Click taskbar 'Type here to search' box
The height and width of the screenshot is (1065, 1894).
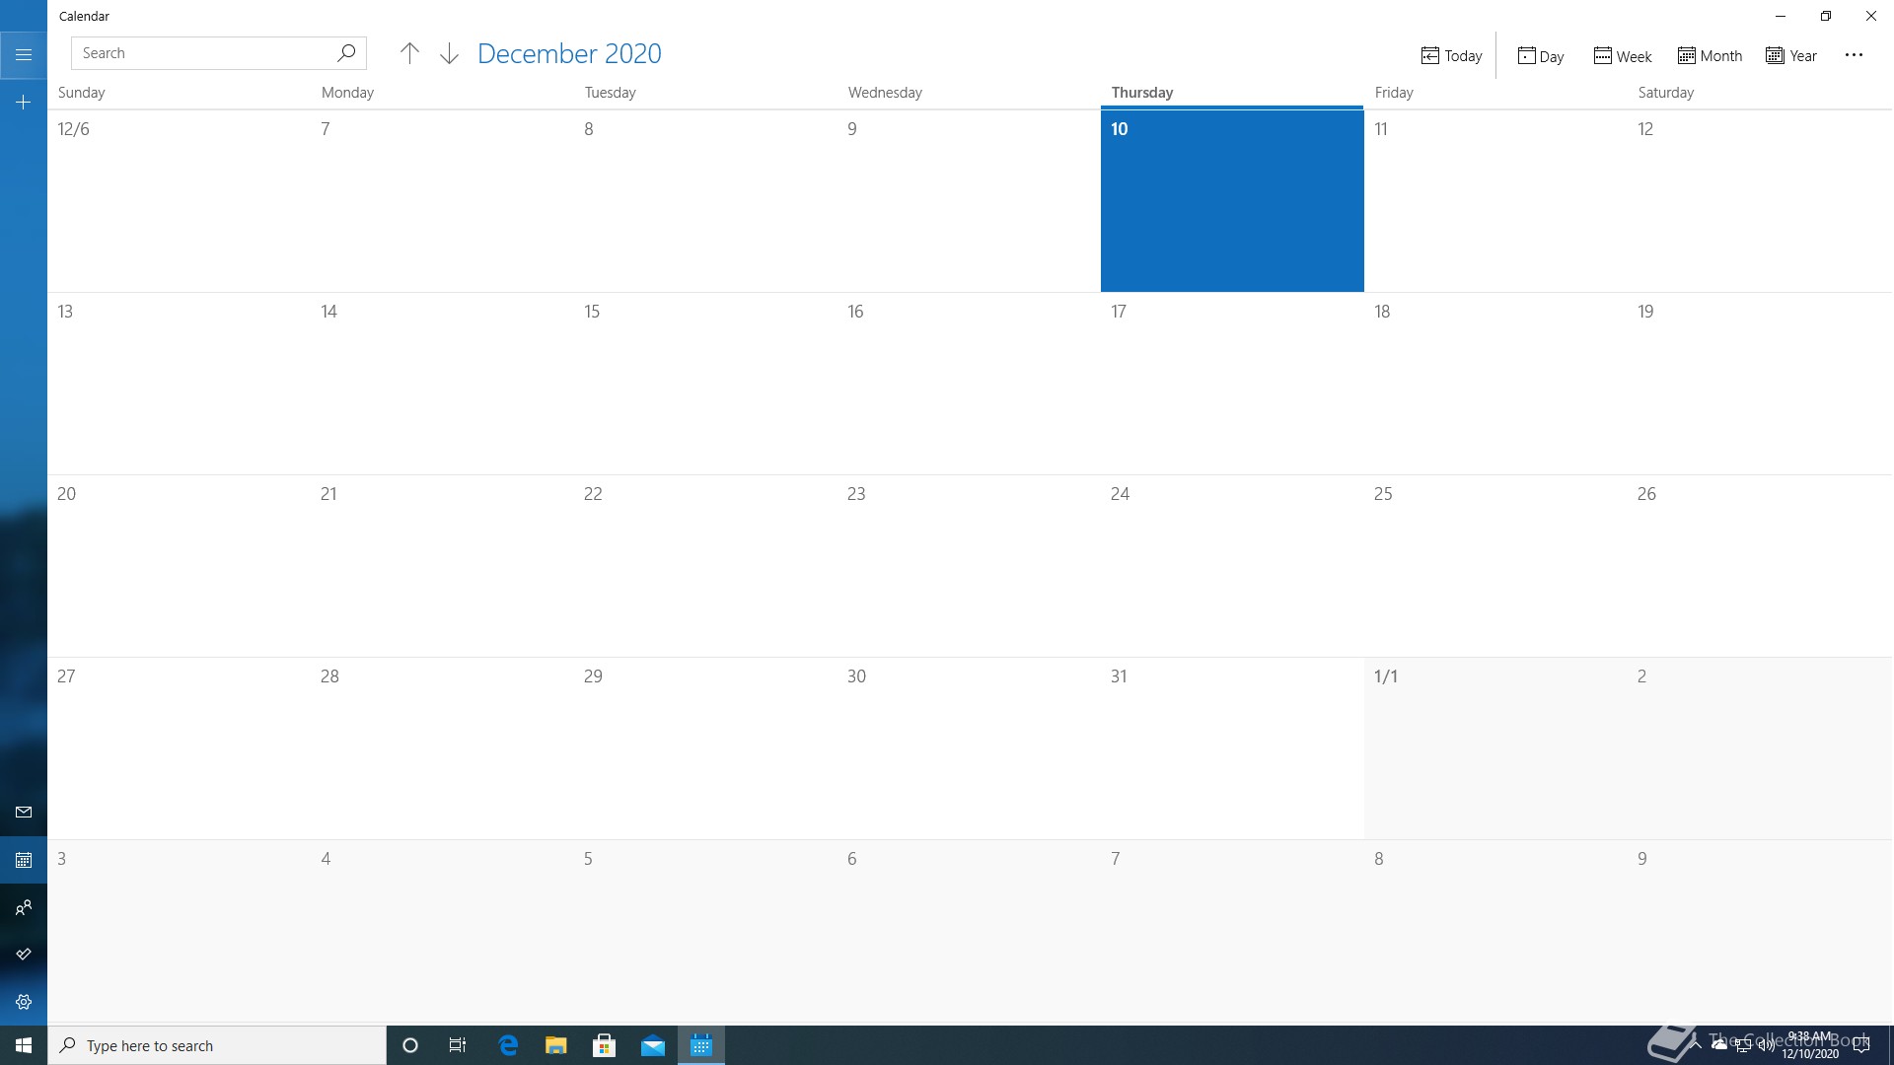217,1045
